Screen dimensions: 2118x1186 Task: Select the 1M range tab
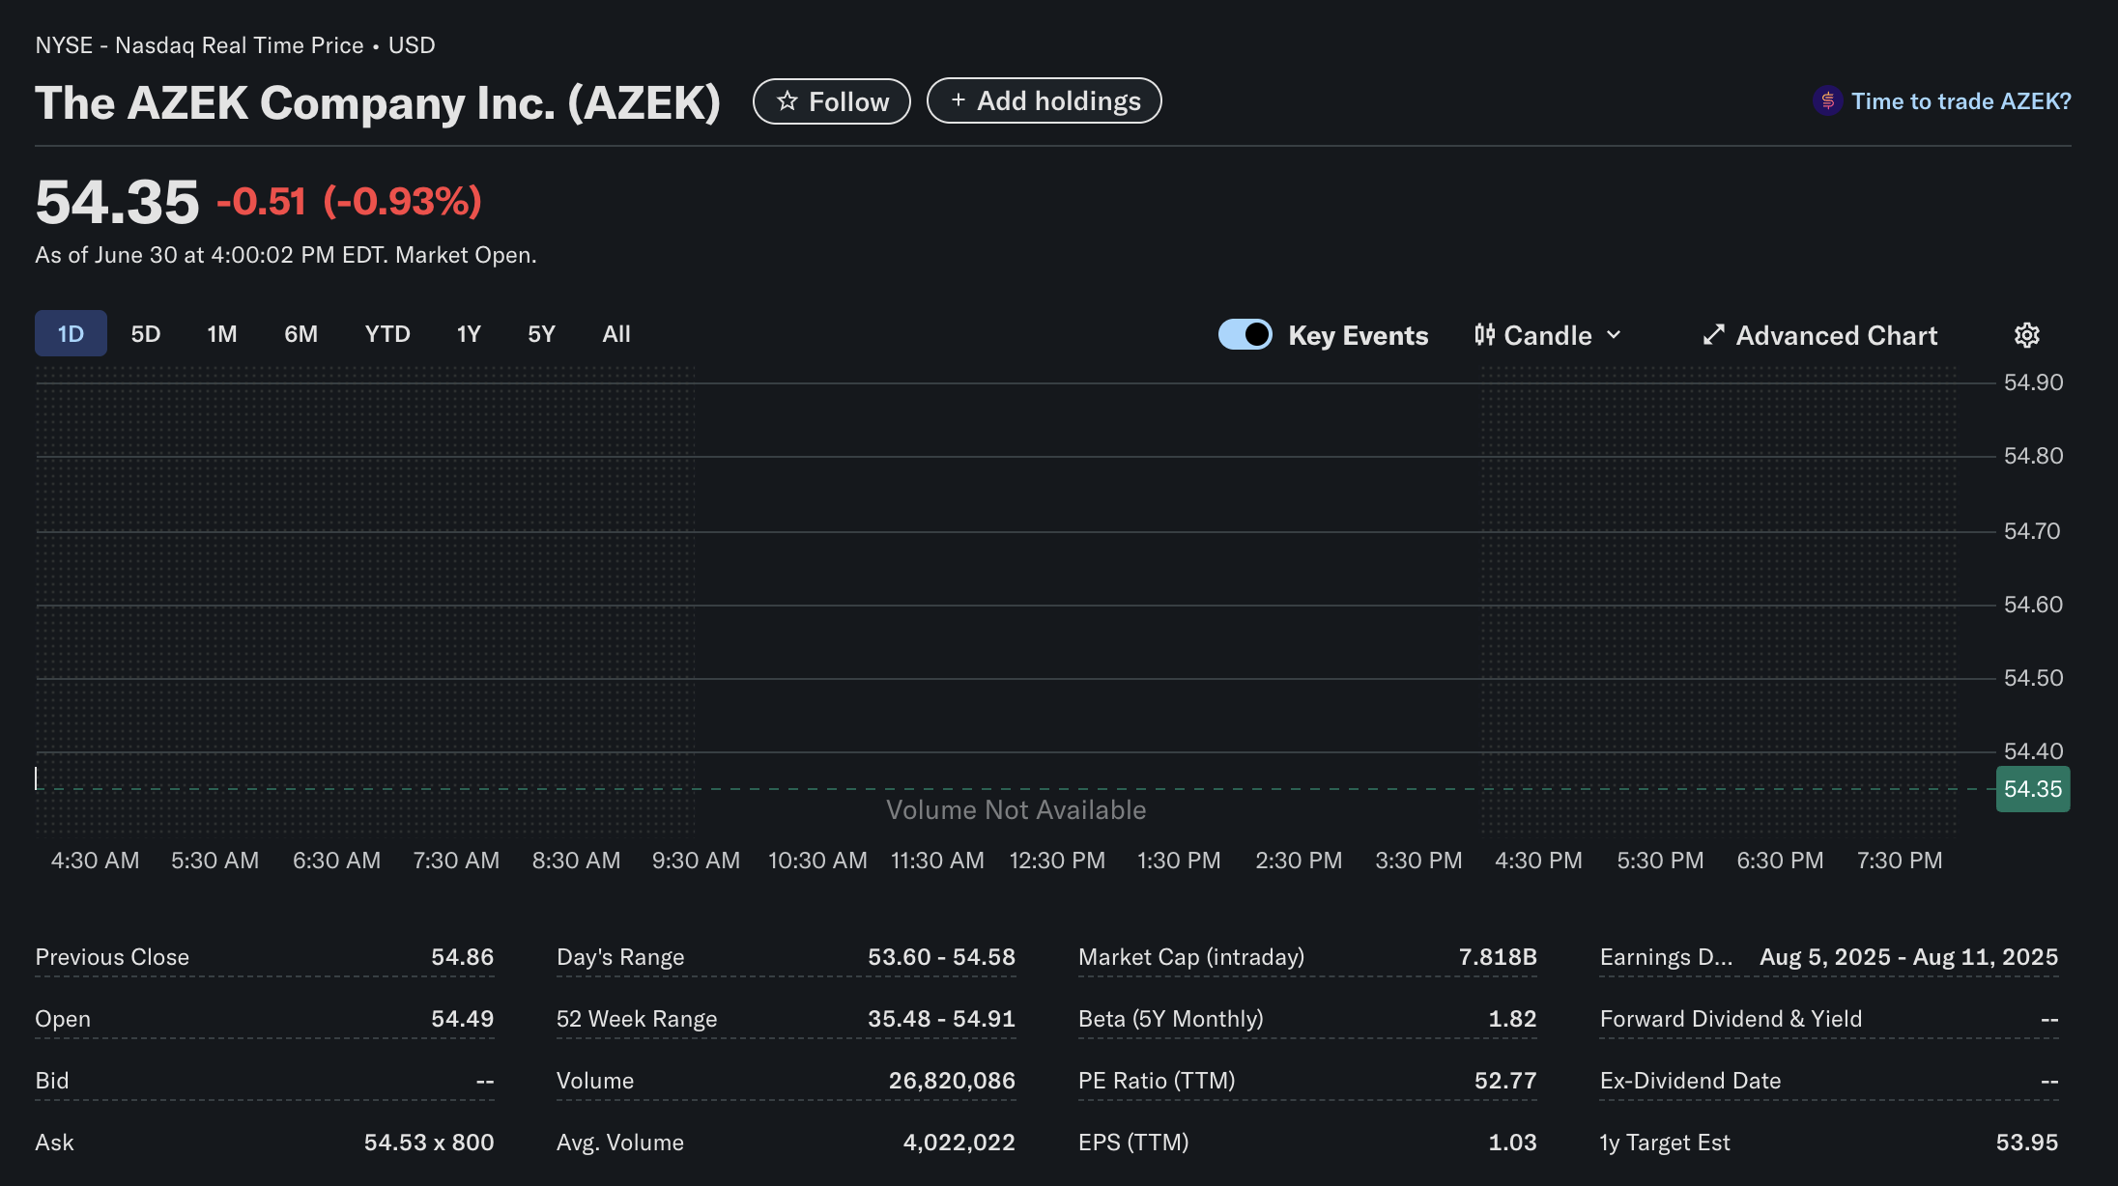pos(222,334)
